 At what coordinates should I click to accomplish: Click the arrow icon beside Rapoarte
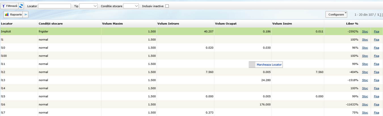26,14
